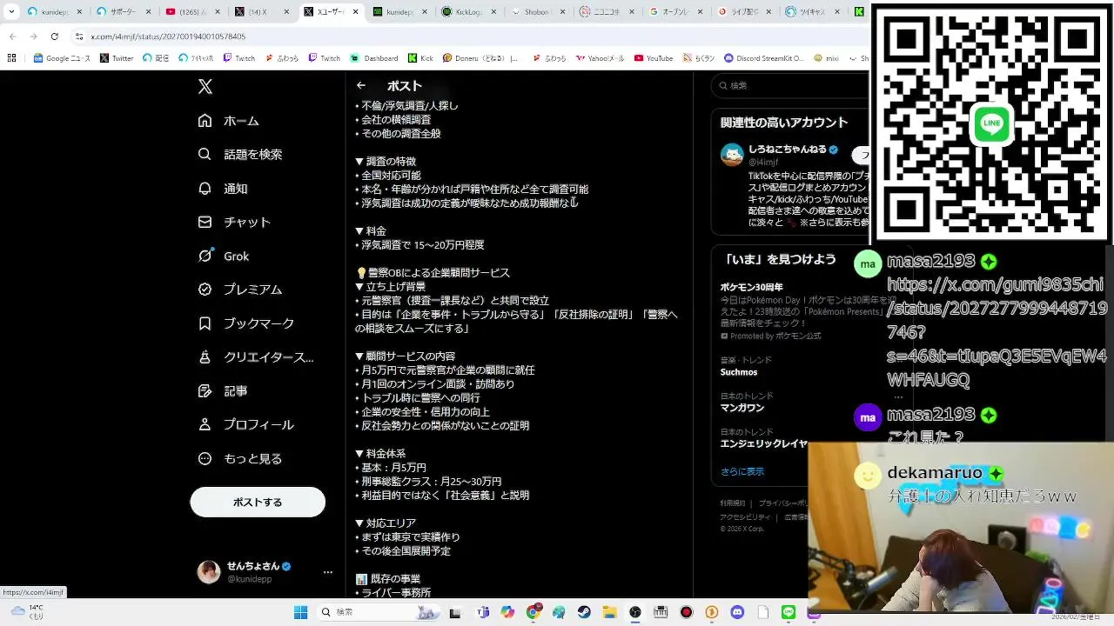Open ブックマーク in the sidebar
Screen dimensions: 1114x626
(x=246, y=323)
